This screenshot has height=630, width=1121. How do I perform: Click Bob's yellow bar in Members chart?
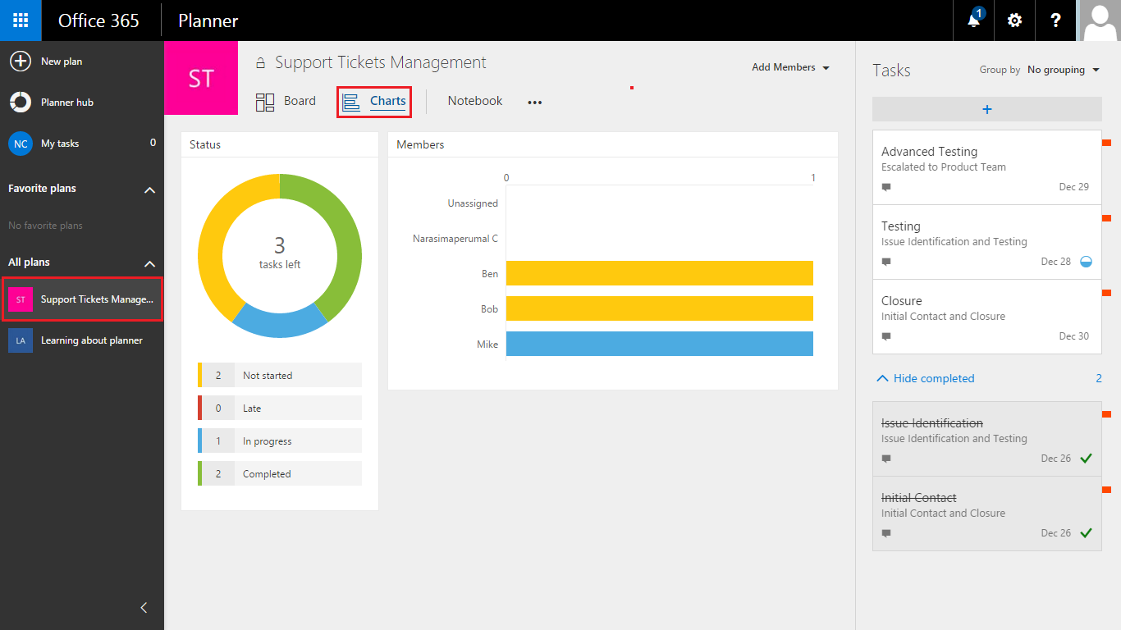(x=660, y=308)
